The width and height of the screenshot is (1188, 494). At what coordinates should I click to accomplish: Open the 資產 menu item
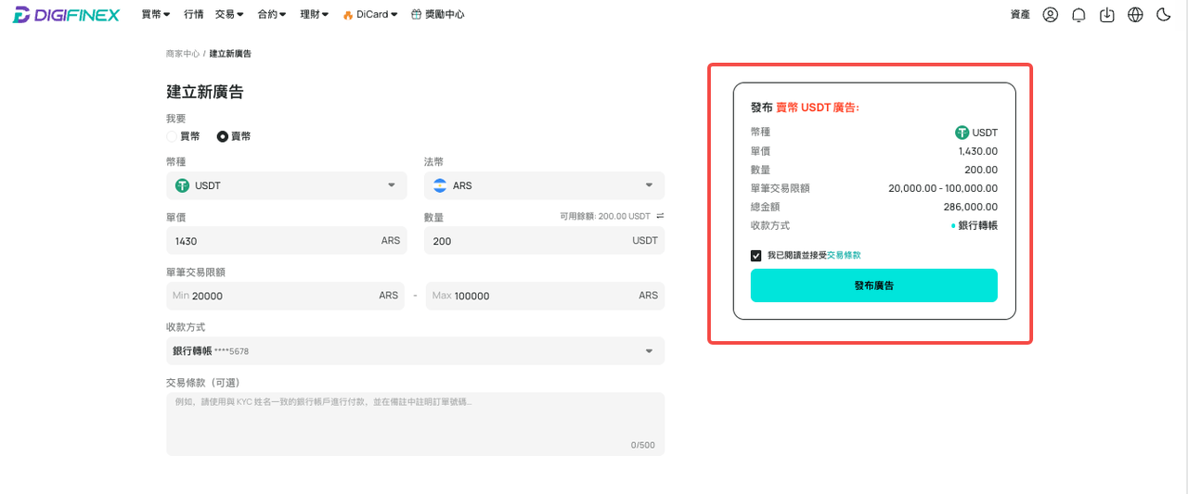pos(1020,15)
